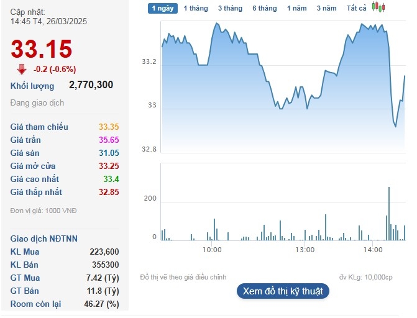Select the "Tất cả" time range
The image size is (417, 318).
click(x=357, y=8)
